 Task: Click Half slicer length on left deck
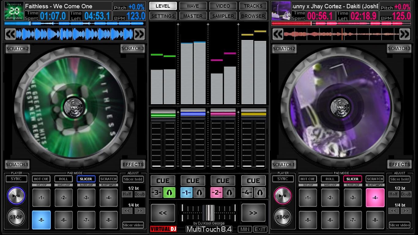point(127,194)
